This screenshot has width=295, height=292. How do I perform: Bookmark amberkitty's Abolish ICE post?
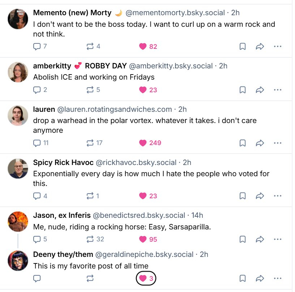[x=243, y=90]
